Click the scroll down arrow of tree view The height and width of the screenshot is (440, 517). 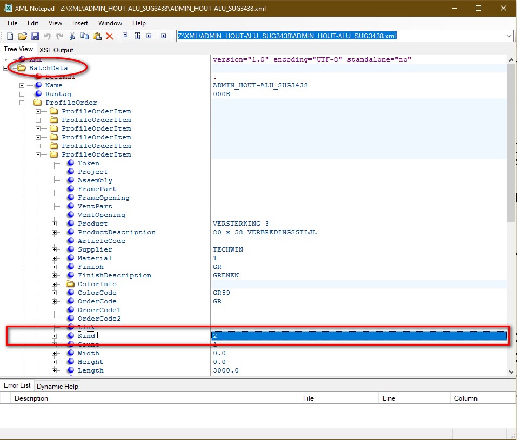[x=511, y=371]
